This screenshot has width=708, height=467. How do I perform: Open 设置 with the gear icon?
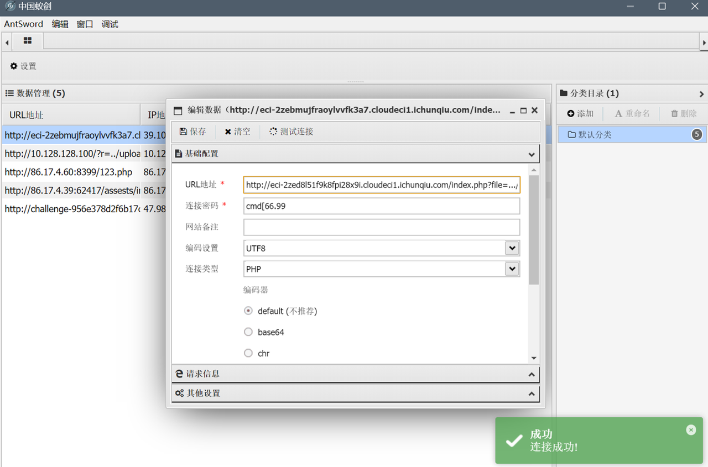[23, 66]
